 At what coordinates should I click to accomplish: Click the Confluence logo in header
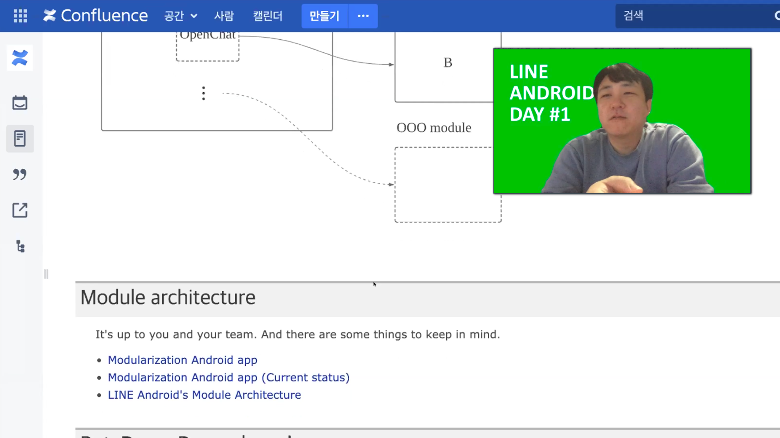pos(95,16)
